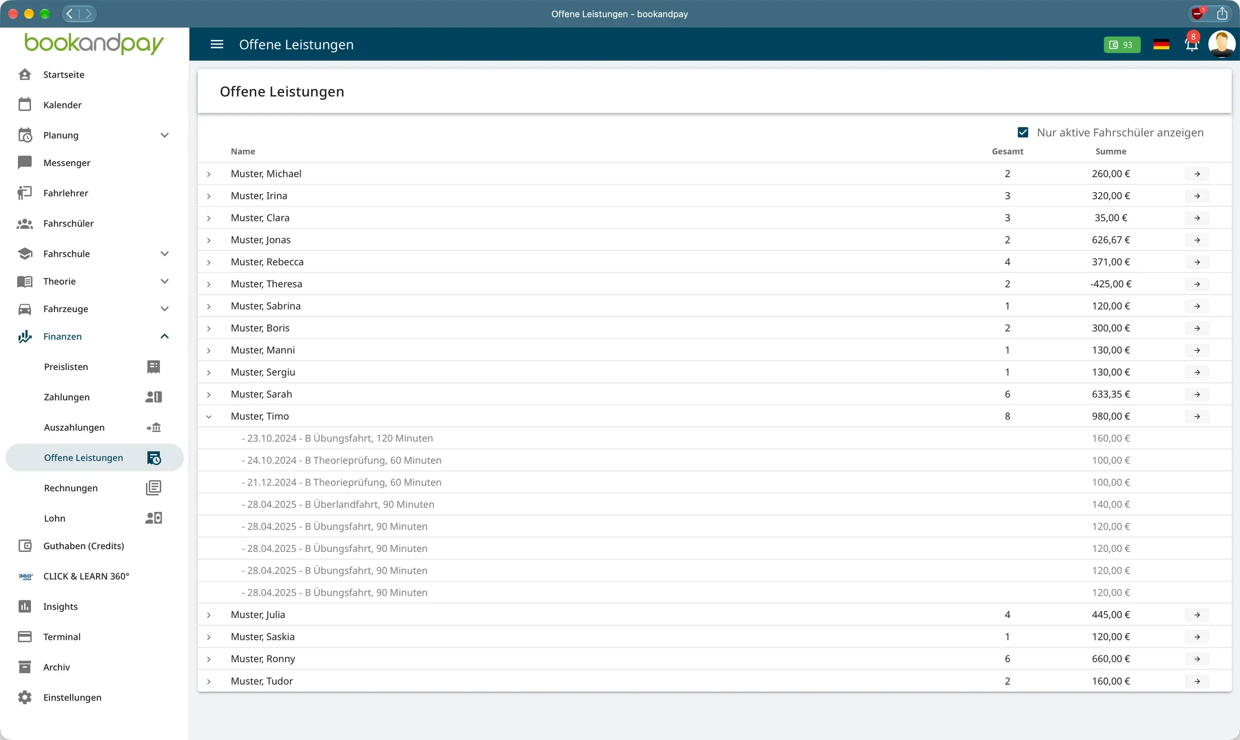Go to Fahrschüler in the sidebar

click(68, 224)
